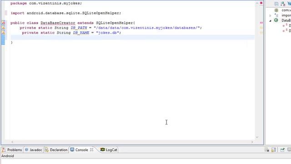Click the "jokes.db" string literal
Image resolution: width=291 pixels, height=164 pixels.
[x=107, y=33]
